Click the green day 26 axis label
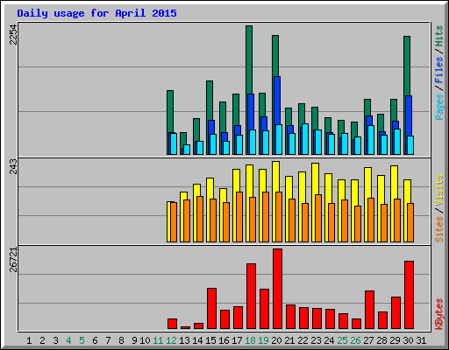 click(355, 340)
